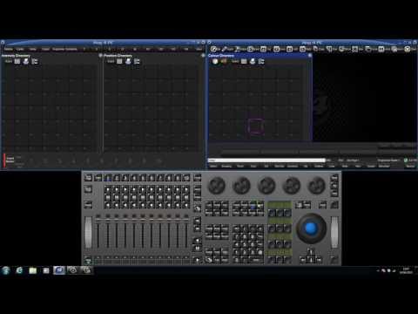Click the right scroll wheel beside the trackball
The image size is (418, 314).
(x=334, y=233)
